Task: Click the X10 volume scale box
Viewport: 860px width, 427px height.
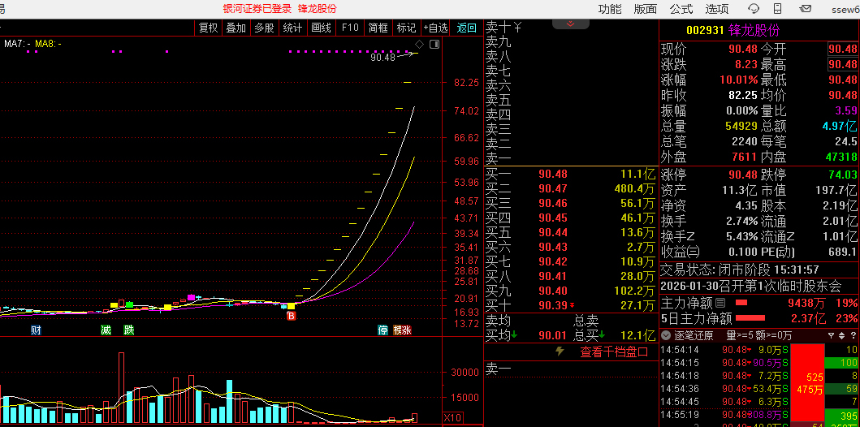Action: [x=452, y=418]
